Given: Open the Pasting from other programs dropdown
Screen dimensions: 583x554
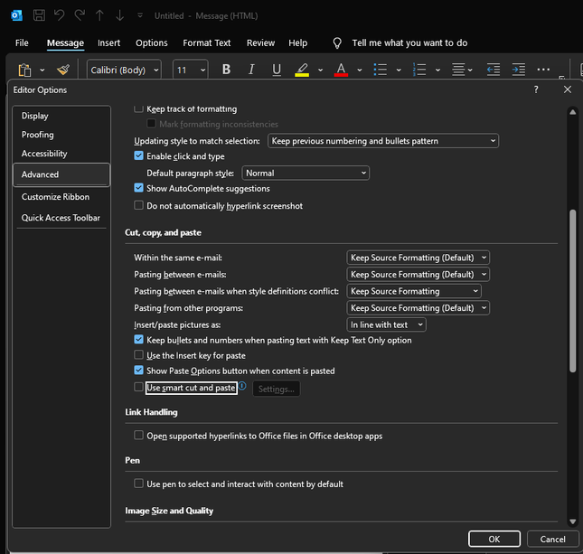Looking at the screenshot, I should (418, 308).
